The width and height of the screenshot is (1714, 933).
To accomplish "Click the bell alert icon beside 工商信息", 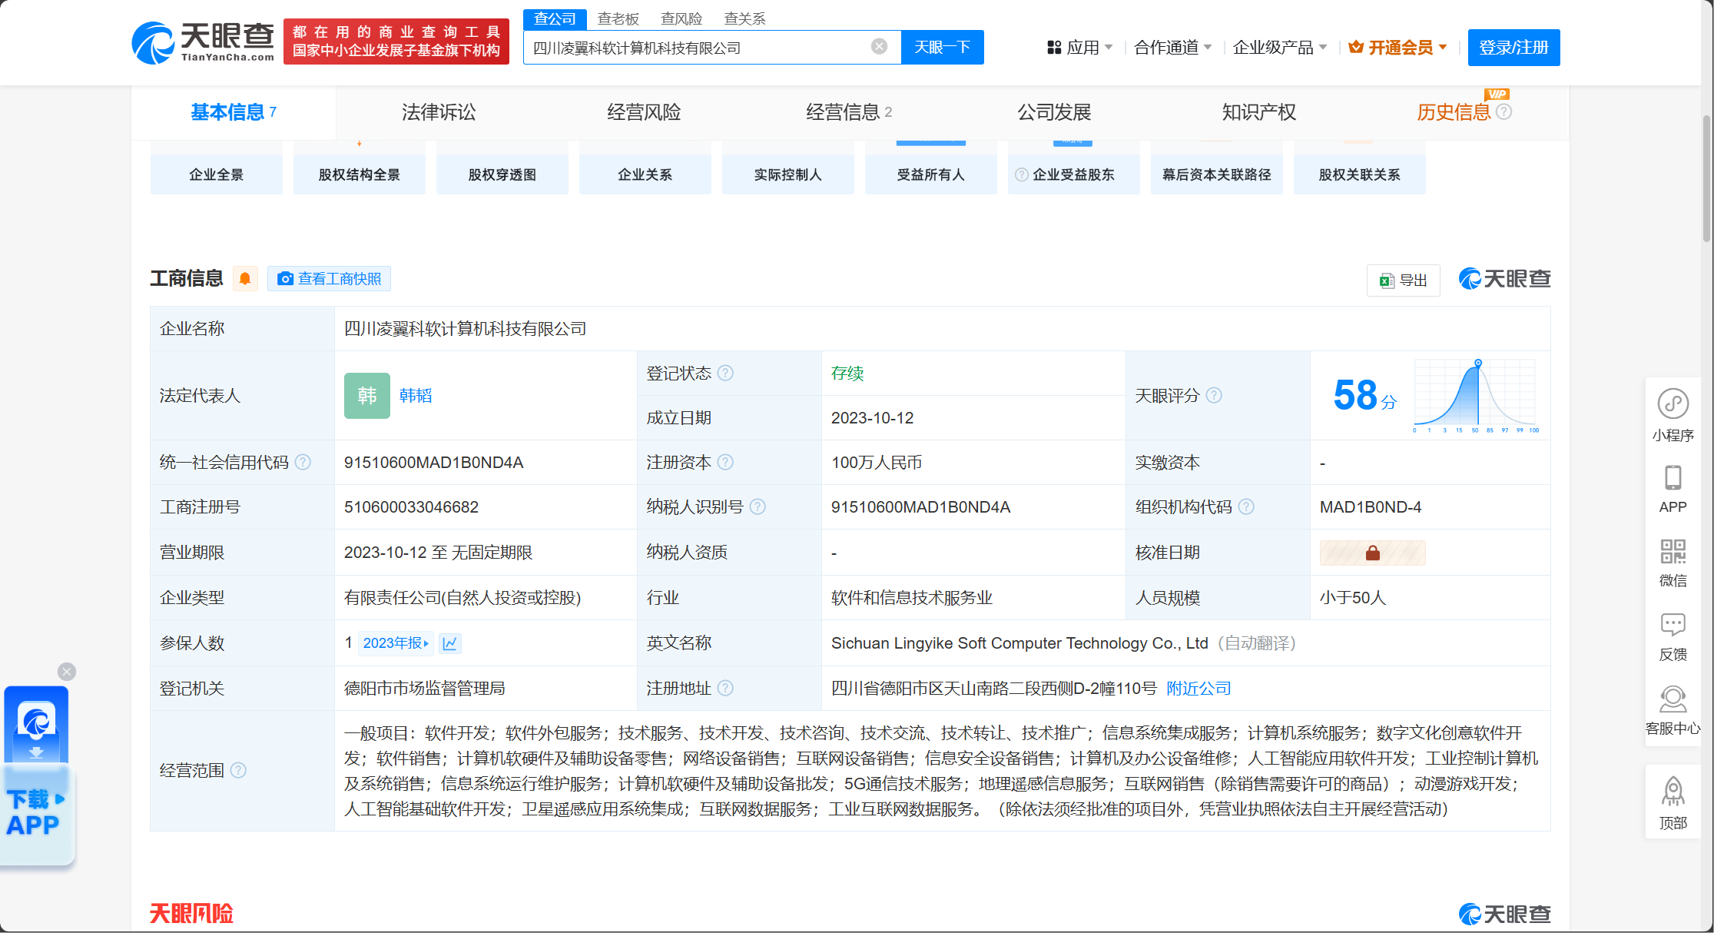I will coord(245,278).
